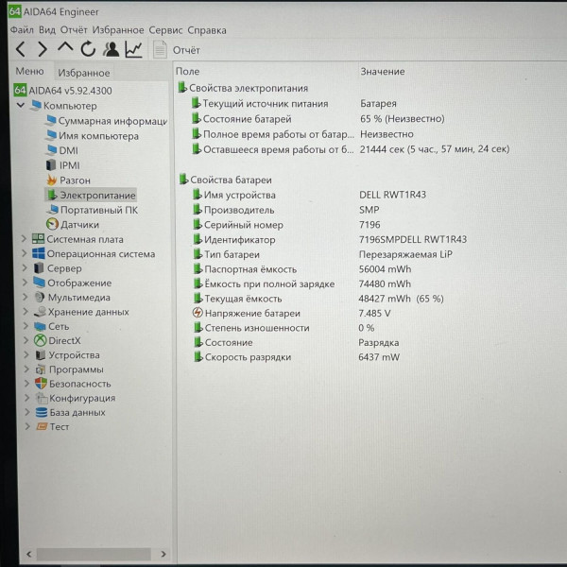Viewport: 567px width, 567px height.
Task: Click the Системная плата motherboard icon
Action: pyautogui.click(x=39, y=239)
